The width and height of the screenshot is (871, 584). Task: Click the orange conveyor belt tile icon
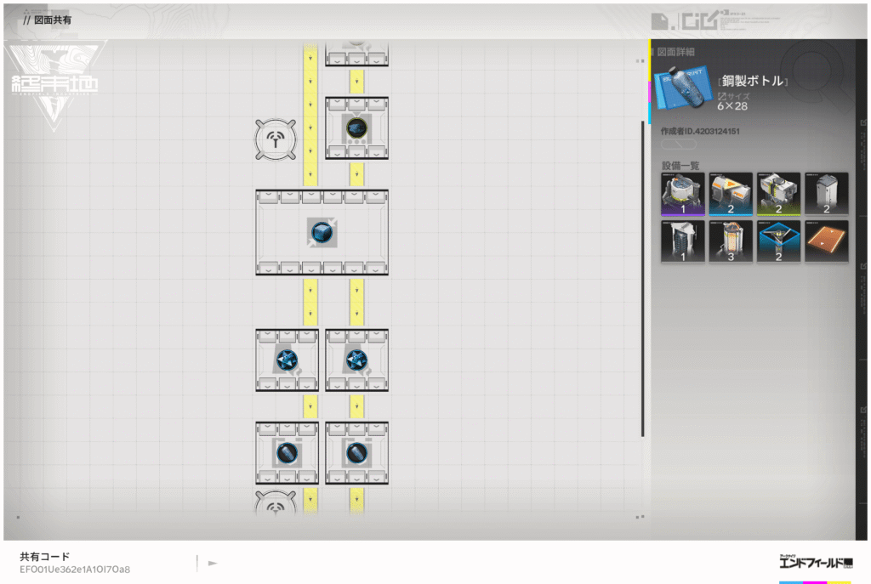coord(826,241)
